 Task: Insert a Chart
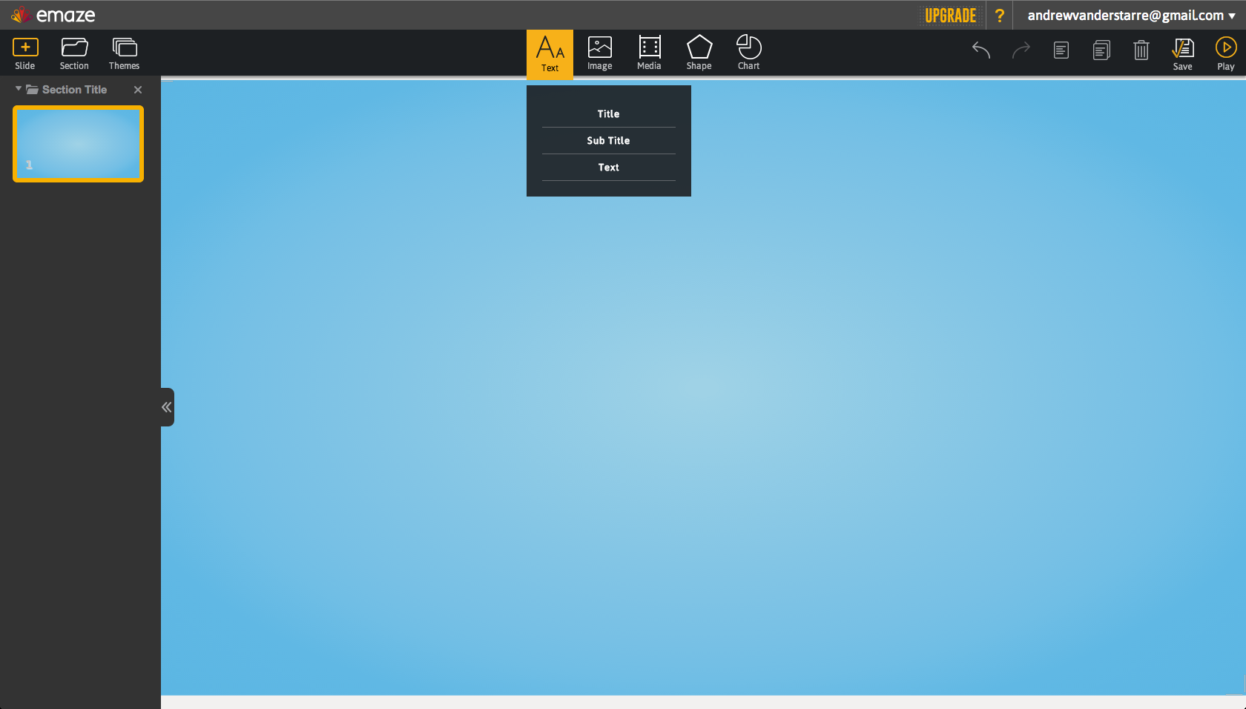(x=748, y=53)
